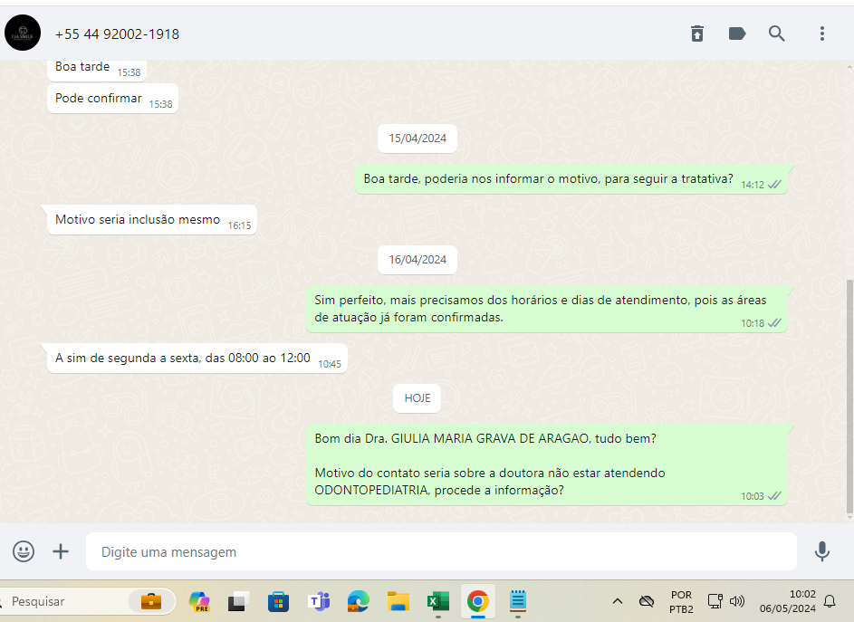Open Task View on the taskbar
The width and height of the screenshot is (854, 622).
tap(238, 601)
